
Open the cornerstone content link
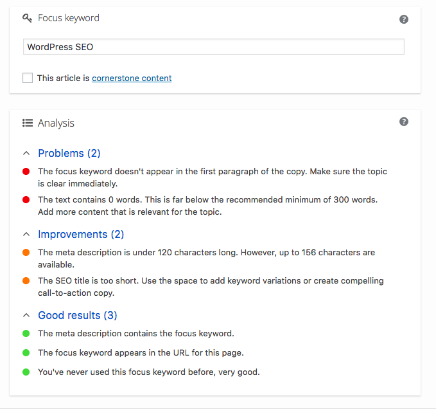(x=132, y=78)
